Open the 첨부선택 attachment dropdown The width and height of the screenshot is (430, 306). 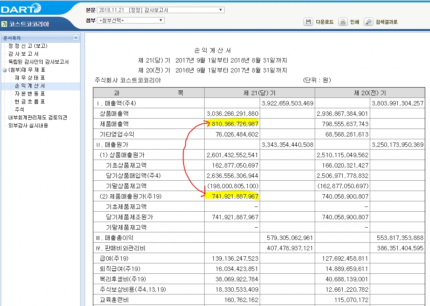point(131,20)
